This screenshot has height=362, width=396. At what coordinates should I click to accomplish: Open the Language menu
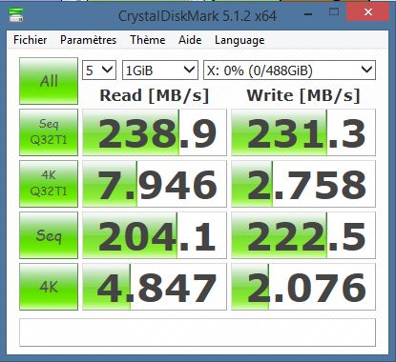coord(240,40)
